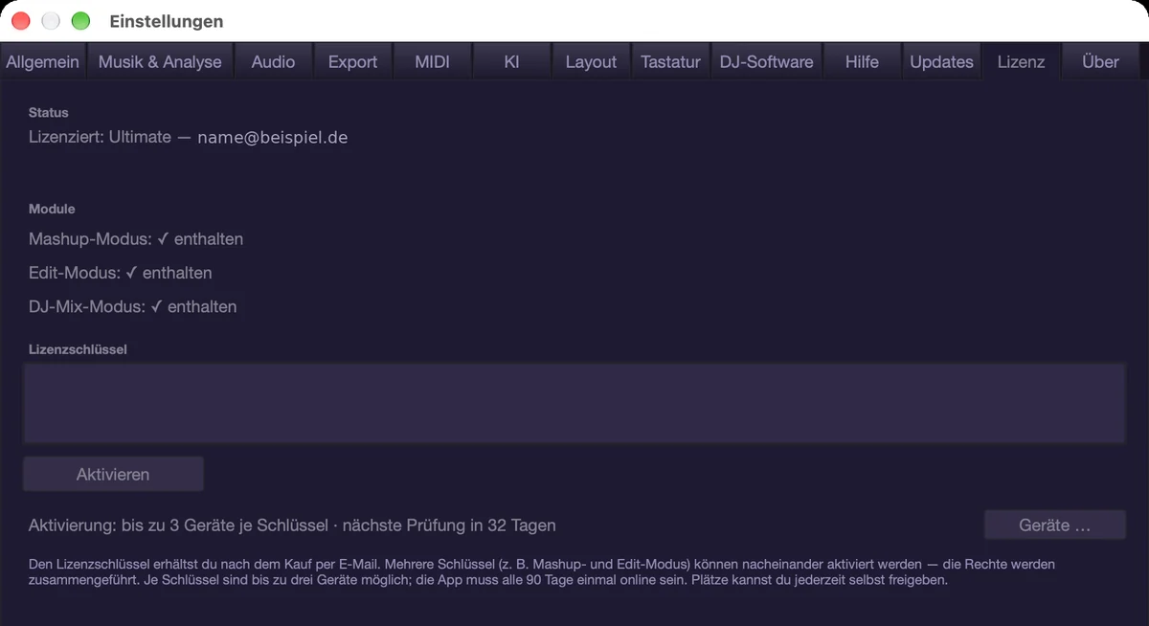Click the window title 'Einstellungen'

[x=167, y=21]
